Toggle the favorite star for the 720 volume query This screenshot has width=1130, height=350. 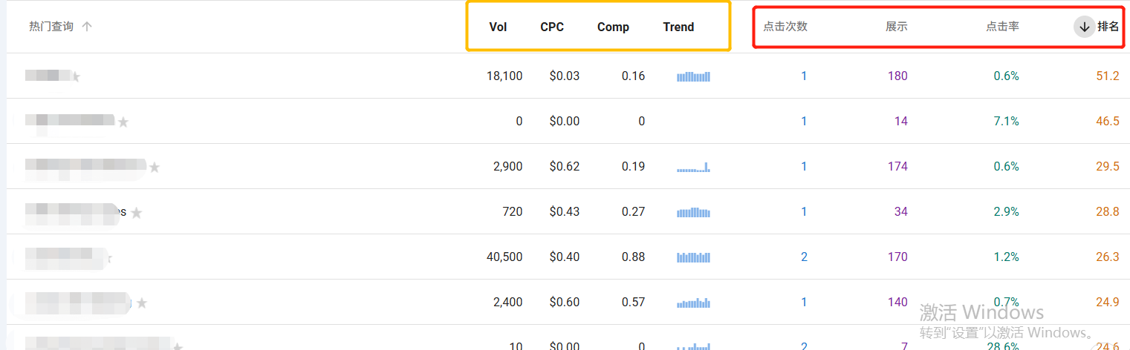137,214
